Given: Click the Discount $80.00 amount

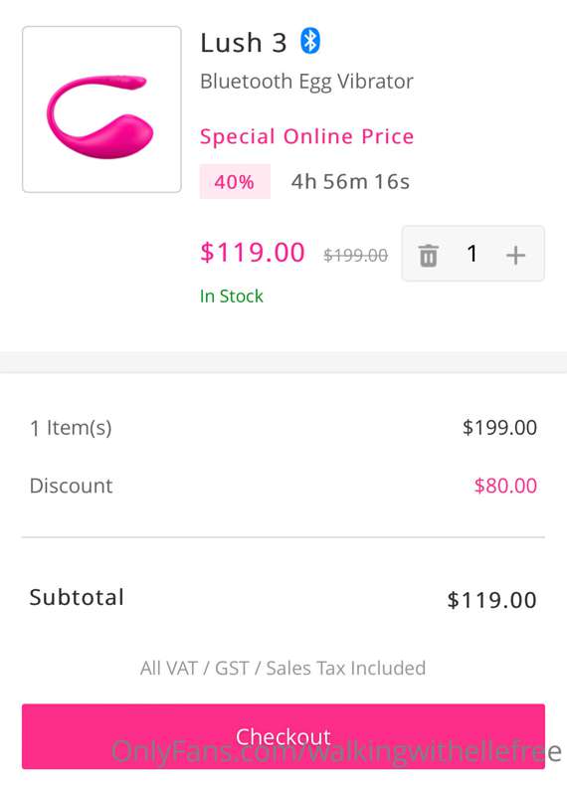Looking at the screenshot, I should [x=505, y=486].
